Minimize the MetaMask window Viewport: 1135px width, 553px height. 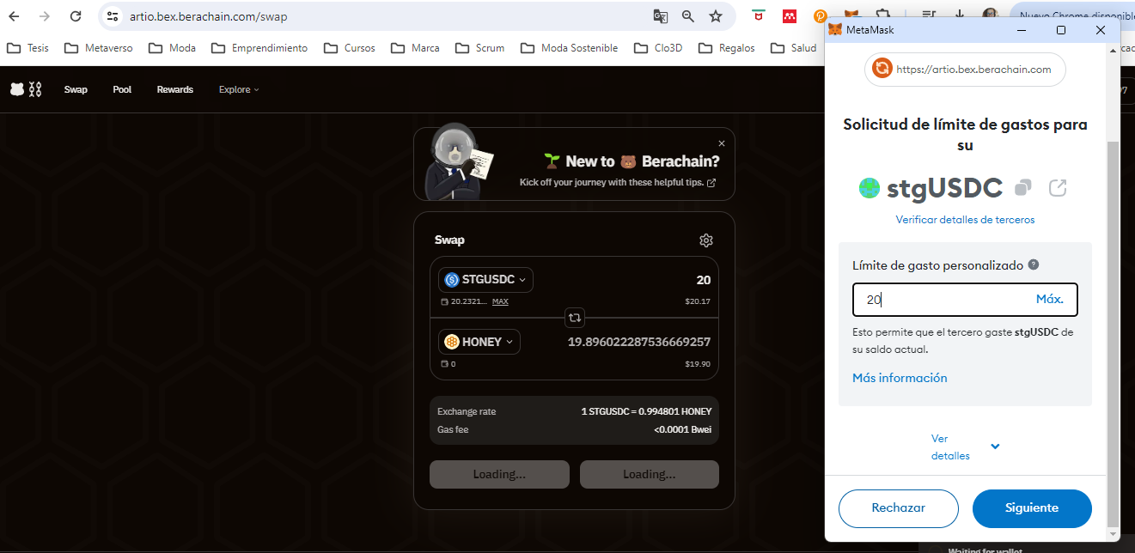click(x=1022, y=30)
